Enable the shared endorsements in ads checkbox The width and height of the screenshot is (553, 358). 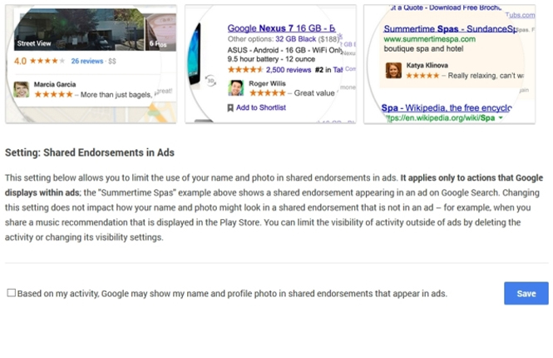tap(12, 293)
